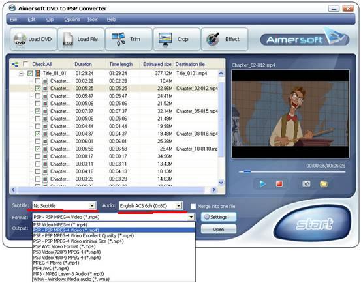
Task: Open the File menu
Action: point(14,20)
